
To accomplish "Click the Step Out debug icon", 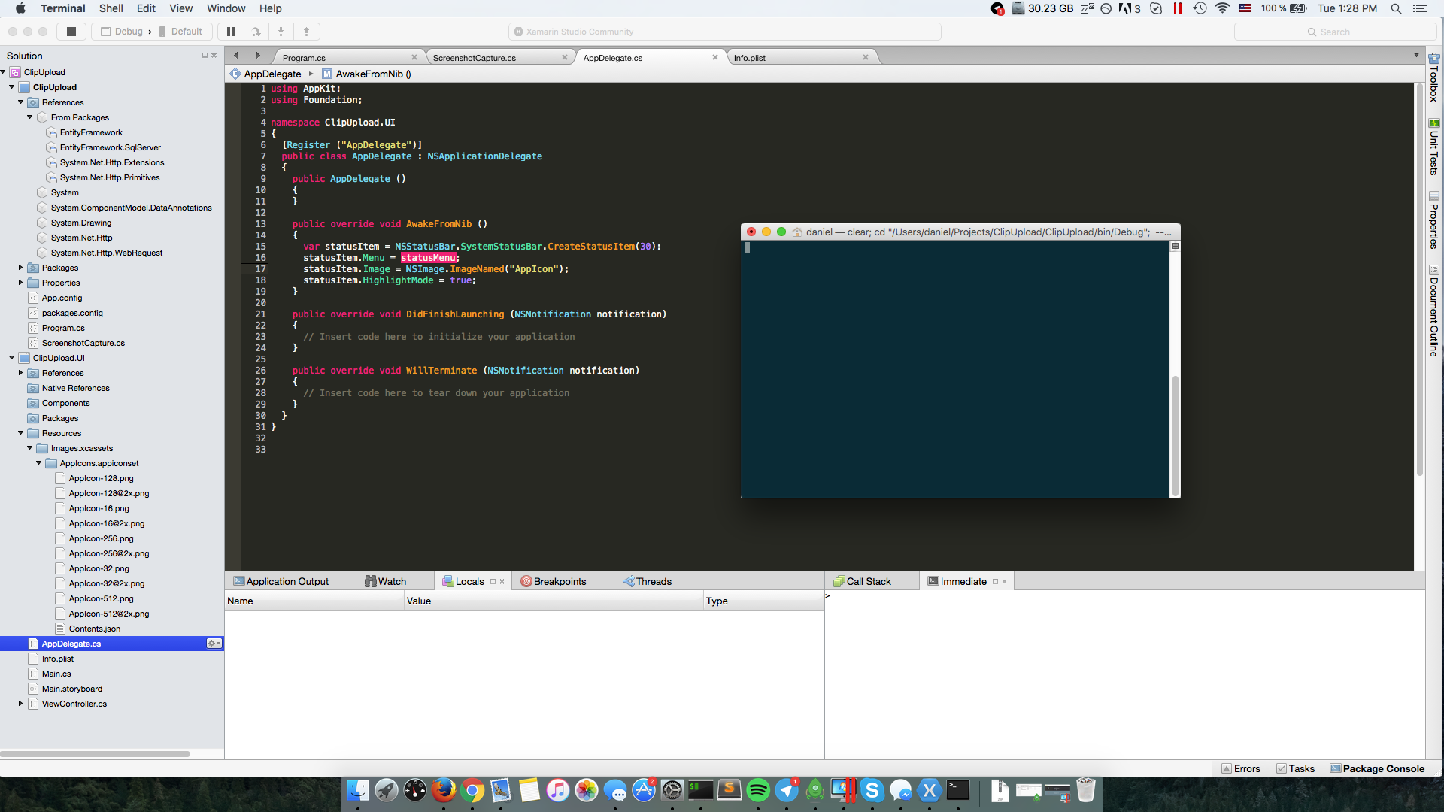I will point(306,32).
